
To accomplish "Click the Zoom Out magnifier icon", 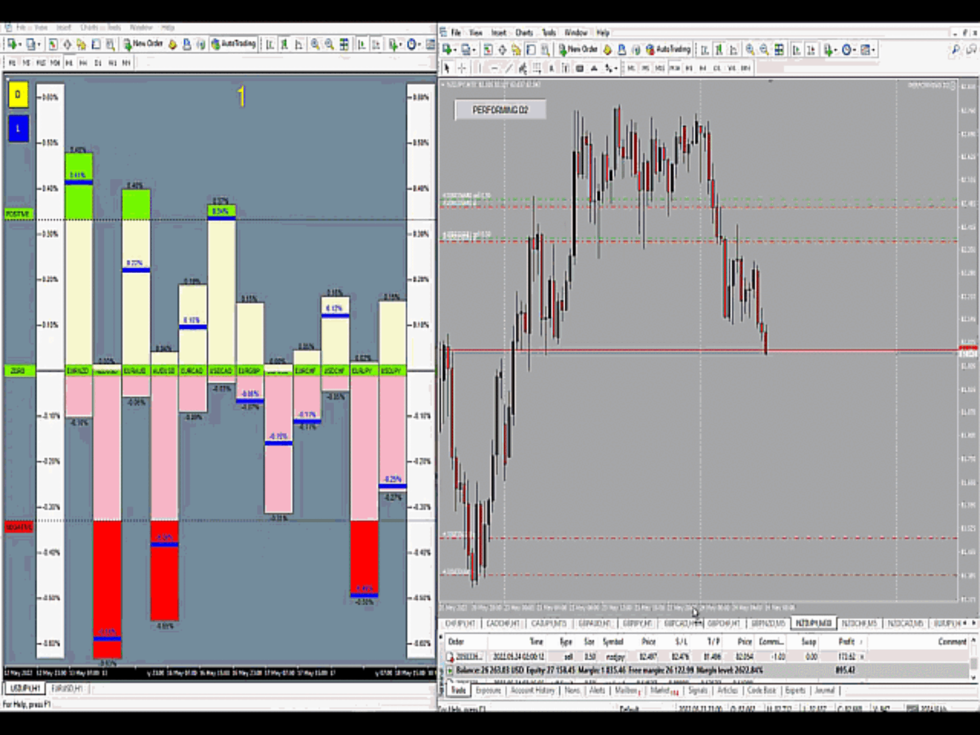I will click(x=763, y=49).
